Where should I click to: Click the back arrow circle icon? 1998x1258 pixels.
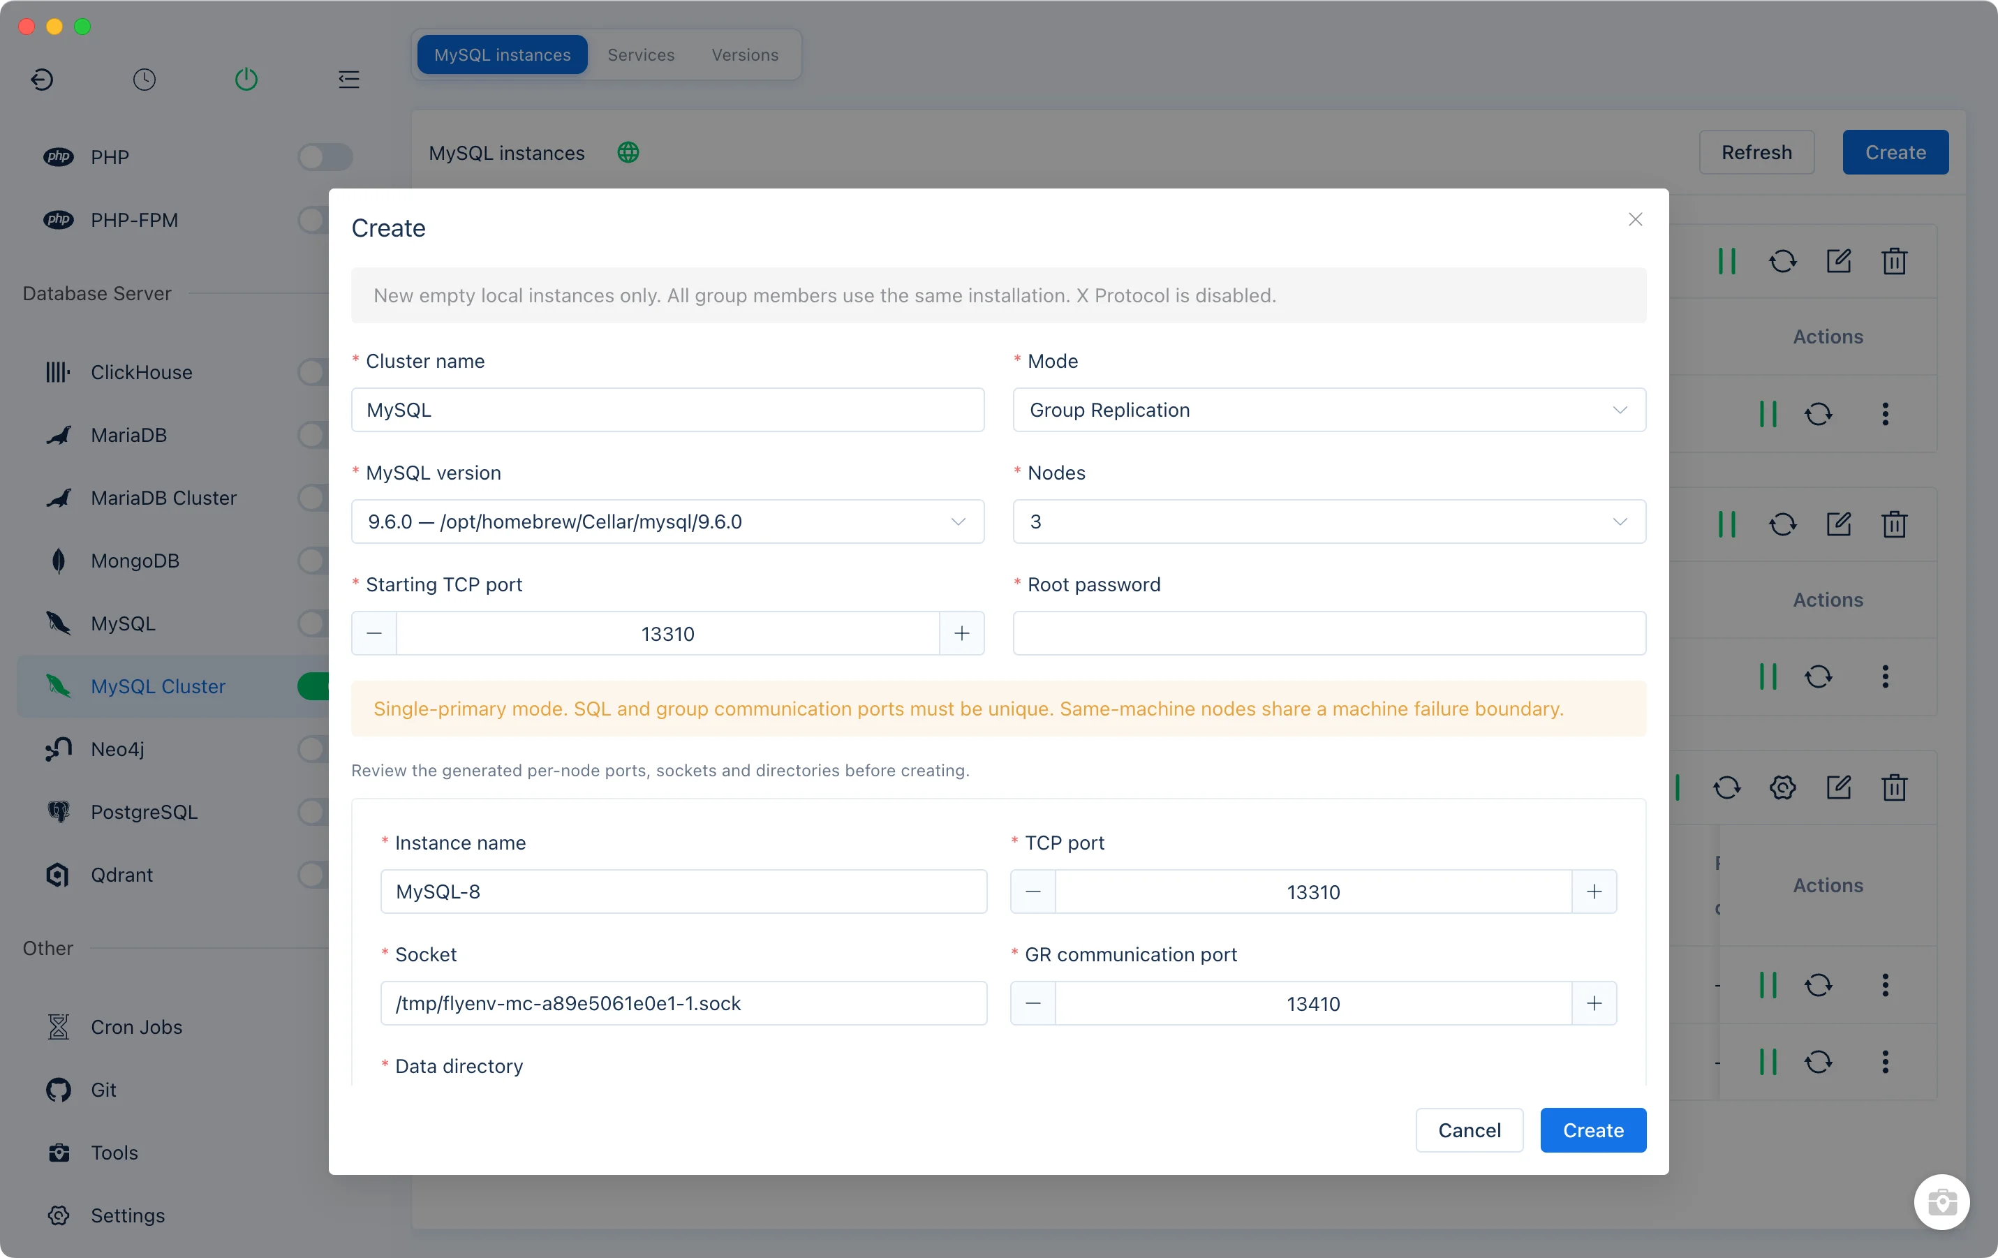click(x=43, y=79)
